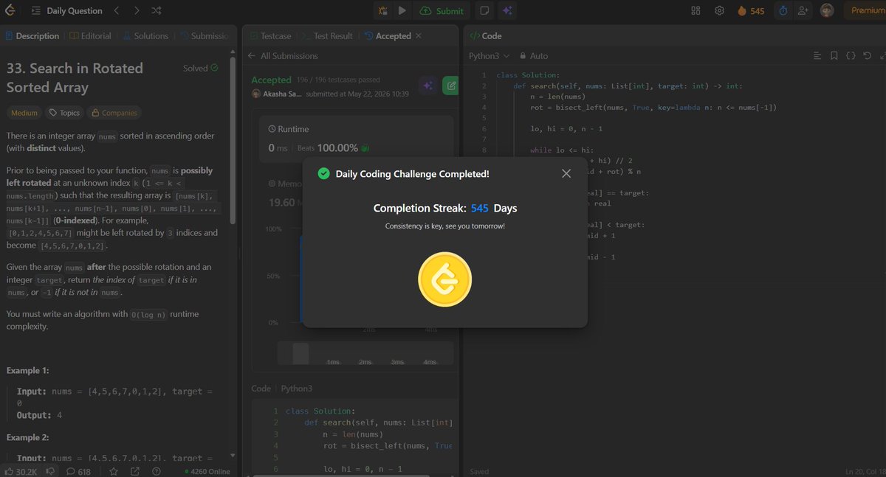The width and height of the screenshot is (886, 477).
Task: Click the 545 streak flame counter
Action: [x=751, y=10]
